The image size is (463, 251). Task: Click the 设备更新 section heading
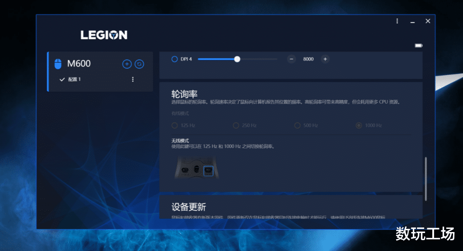[x=189, y=207]
